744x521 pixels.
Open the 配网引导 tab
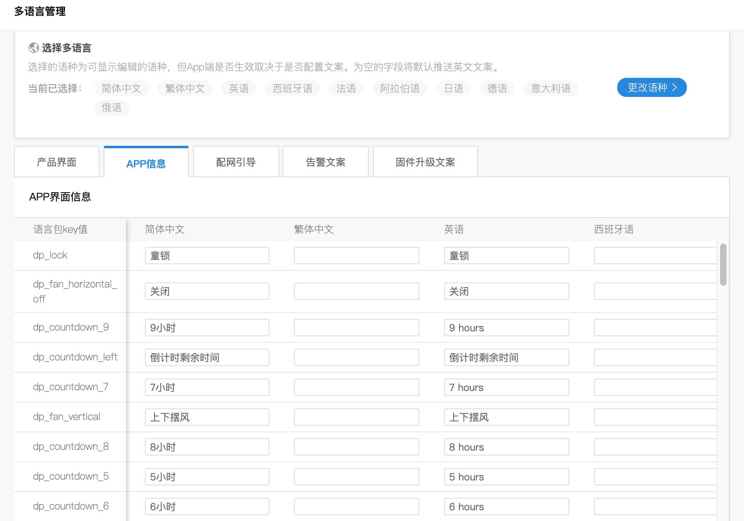coord(236,162)
